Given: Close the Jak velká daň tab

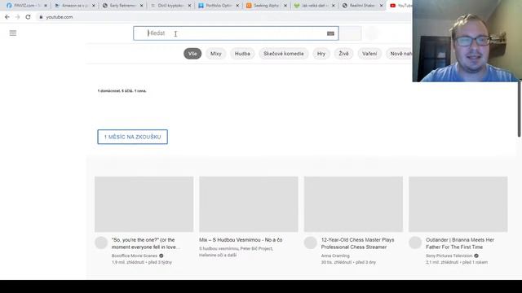Looking at the screenshot, I should click(334, 6).
